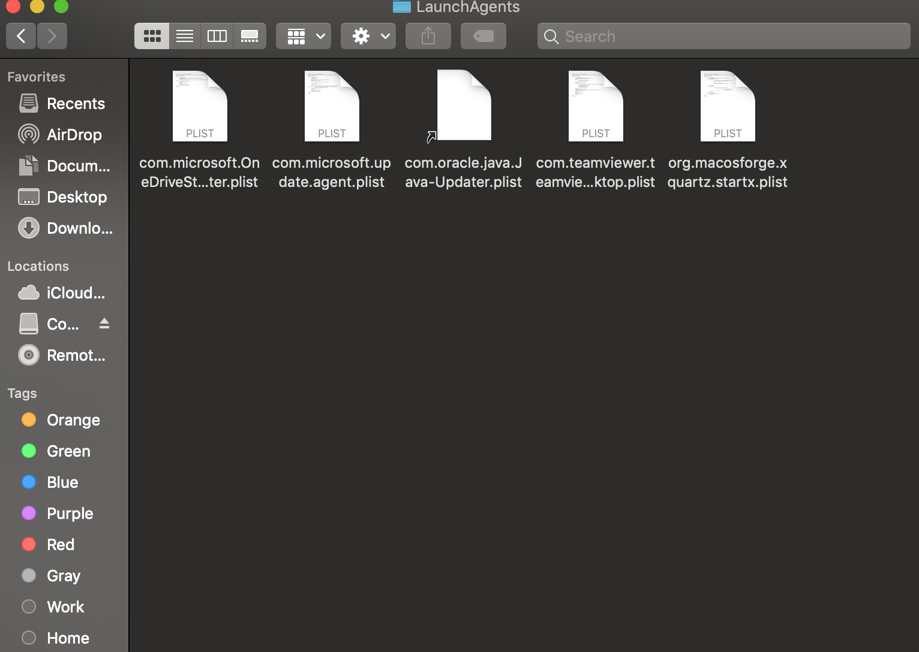Viewport: 919px width, 652px height.
Task: Click the Desktop sidebar icon
Action: tap(28, 197)
